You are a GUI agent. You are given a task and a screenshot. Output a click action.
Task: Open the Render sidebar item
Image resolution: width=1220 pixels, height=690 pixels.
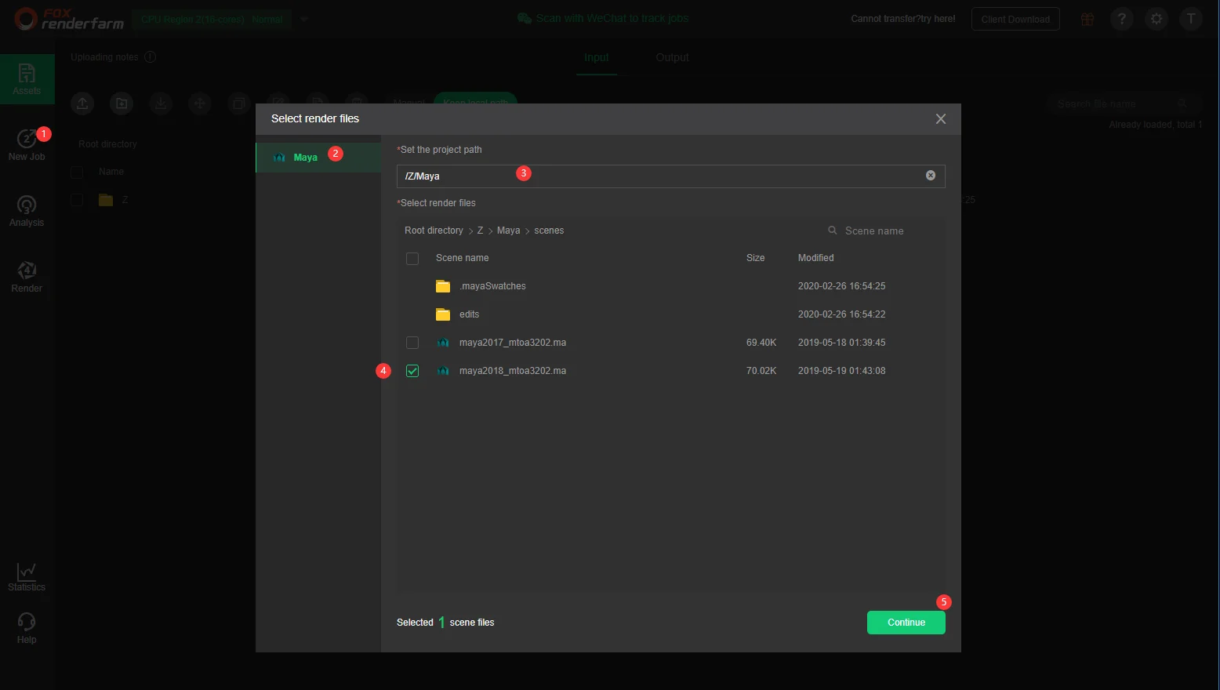pyautogui.click(x=27, y=277)
